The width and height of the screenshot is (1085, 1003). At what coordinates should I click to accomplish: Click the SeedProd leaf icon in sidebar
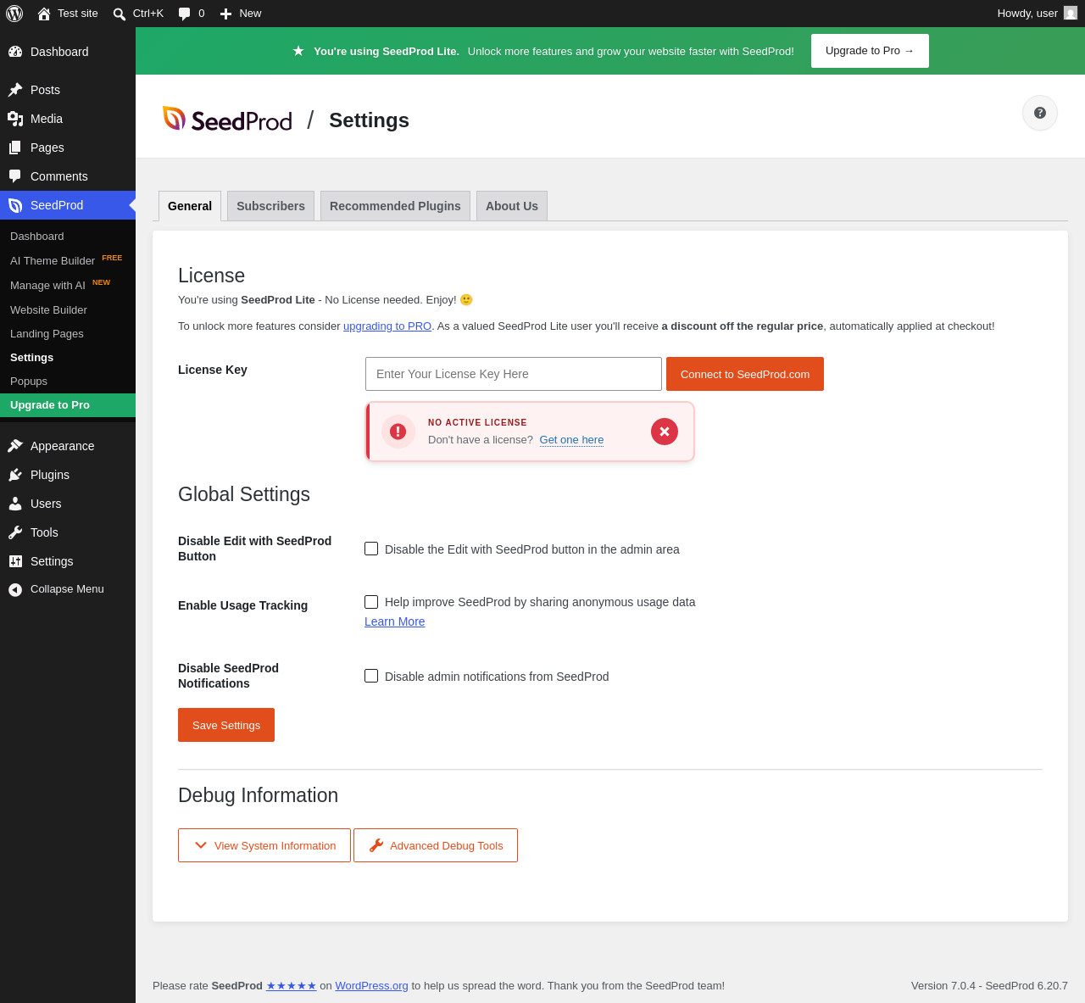pos(15,205)
